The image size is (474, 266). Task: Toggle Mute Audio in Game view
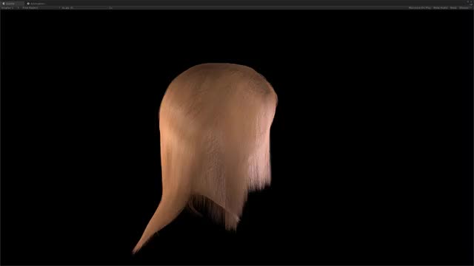coord(441,8)
